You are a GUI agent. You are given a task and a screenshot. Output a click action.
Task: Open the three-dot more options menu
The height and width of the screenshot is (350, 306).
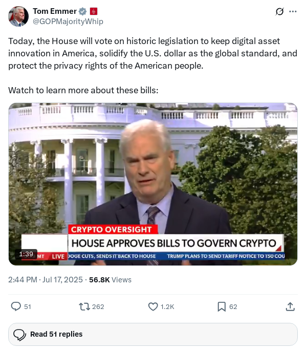pyautogui.click(x=293, y=11)
